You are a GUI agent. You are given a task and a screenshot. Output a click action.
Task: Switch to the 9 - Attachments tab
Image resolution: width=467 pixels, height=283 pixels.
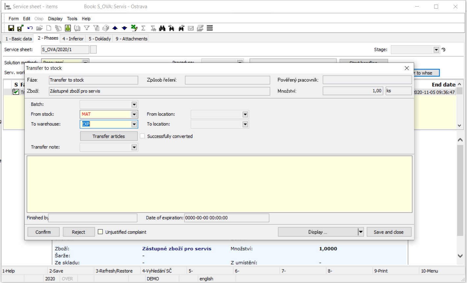pyautogui.click(x=131, y=39)
